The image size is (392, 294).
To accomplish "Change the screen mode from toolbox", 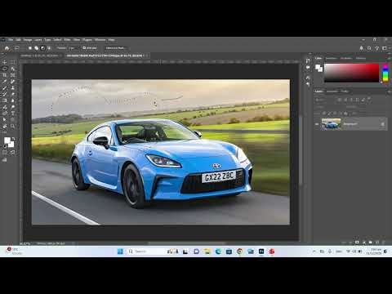I will (5, 160).
